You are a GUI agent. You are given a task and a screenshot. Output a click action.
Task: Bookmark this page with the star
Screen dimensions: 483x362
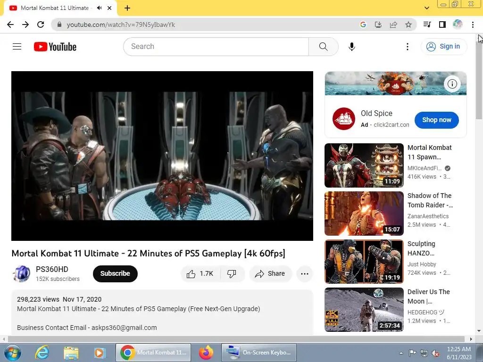(408, 25)
